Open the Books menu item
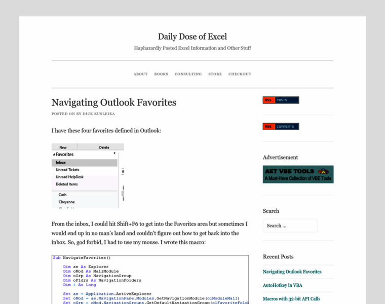 (161, 74)
